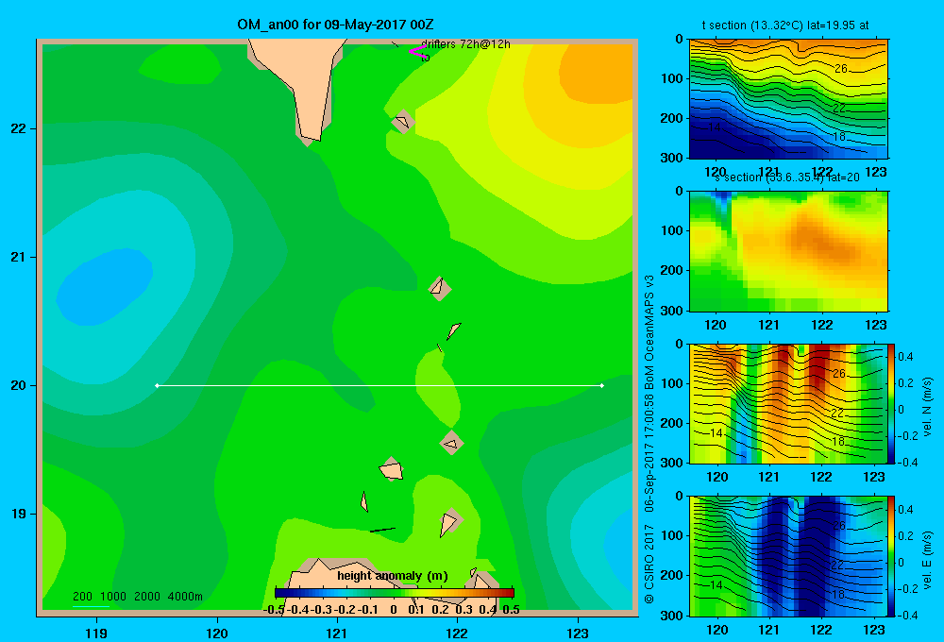
Task: Click the main map's latitude 19 label
Action: [x=19, y=514]
